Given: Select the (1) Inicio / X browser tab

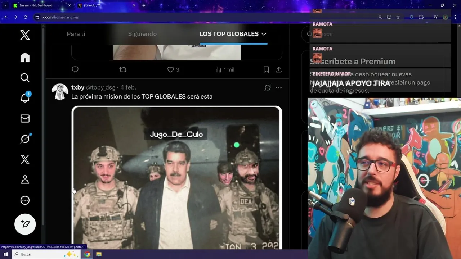Looking at the screenshot, I should [x=106, y=5].
